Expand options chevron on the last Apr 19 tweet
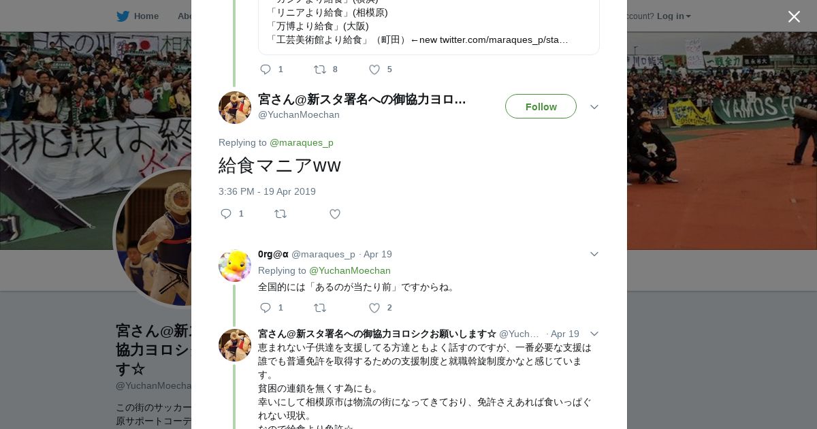 tap(594, 334)
